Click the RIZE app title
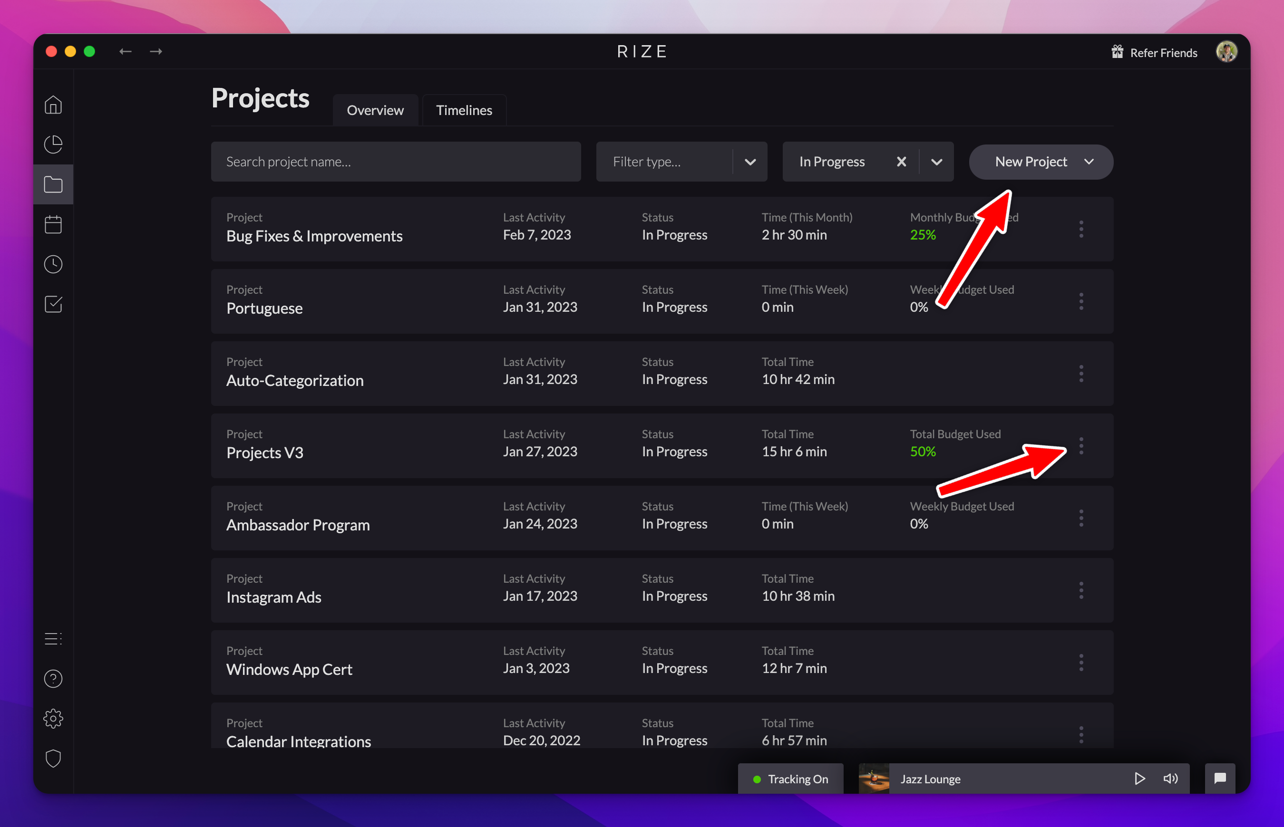Viewport: 1284px width, 827px height. [x=642, y=51]
